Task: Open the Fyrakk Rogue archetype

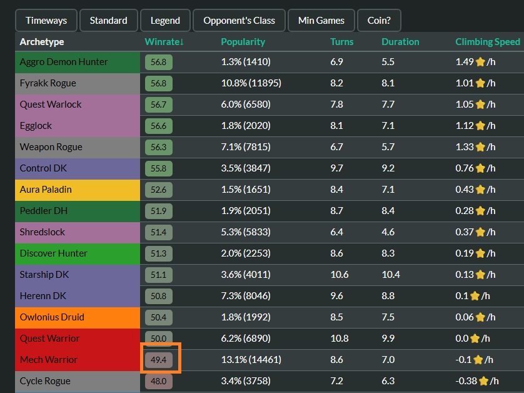Action: tap(78, 83)
